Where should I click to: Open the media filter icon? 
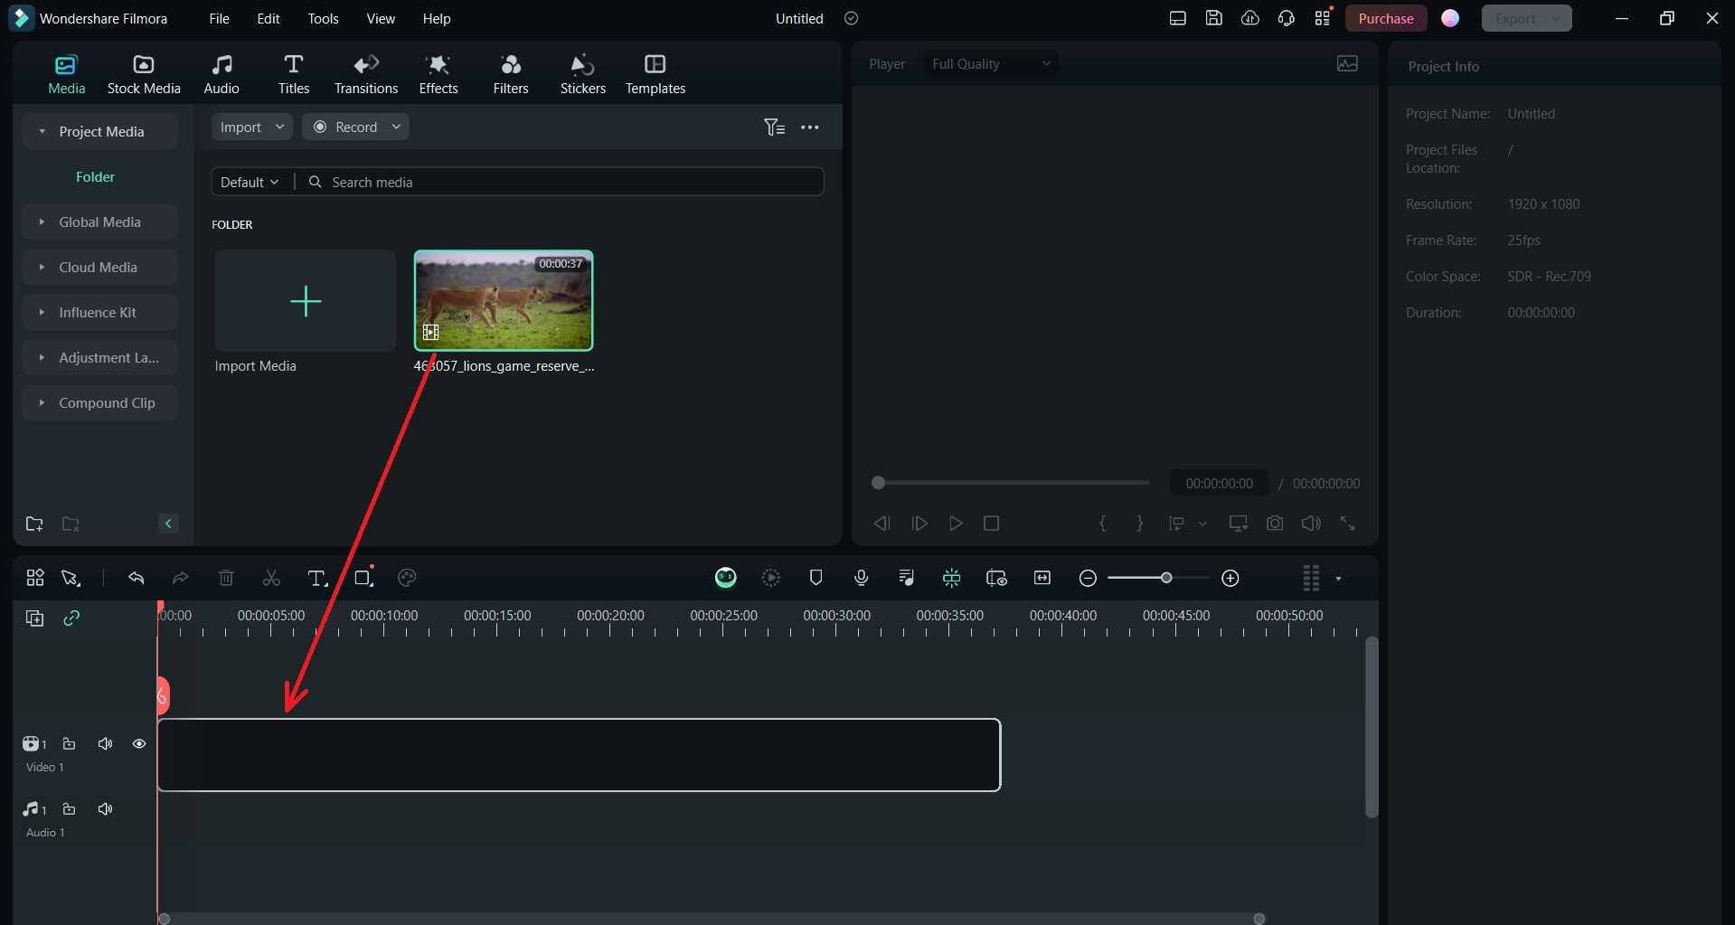[x=774, y=127]
